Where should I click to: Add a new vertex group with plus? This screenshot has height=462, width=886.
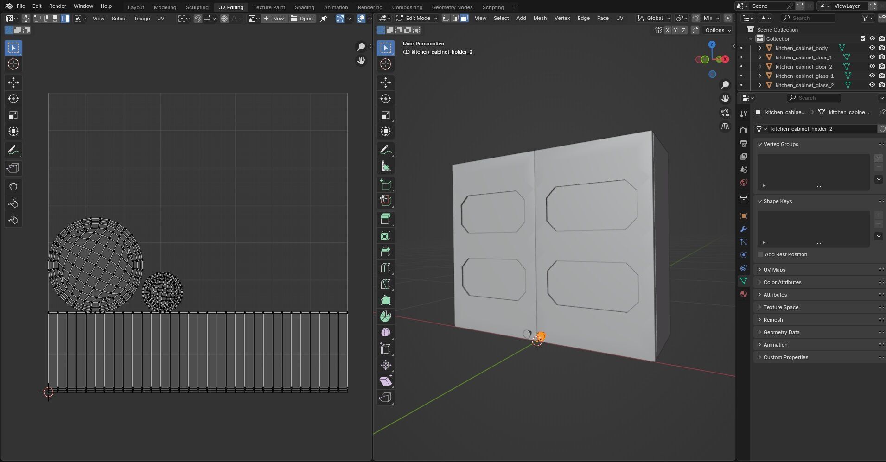[x=879, y=158]
